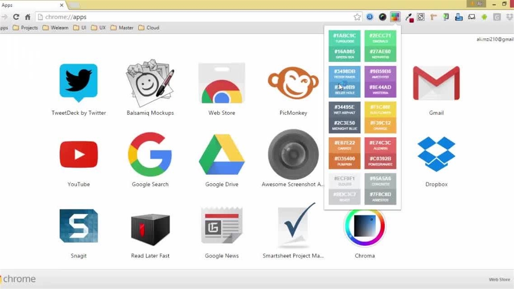Click the blue stamp extension icon
Viewport: 514px width, 289px height.
pos(459,17)
